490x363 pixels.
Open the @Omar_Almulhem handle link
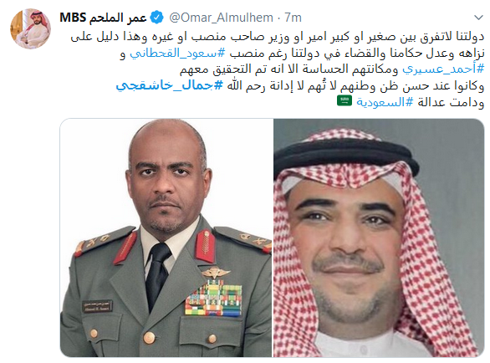click(222, 18)
